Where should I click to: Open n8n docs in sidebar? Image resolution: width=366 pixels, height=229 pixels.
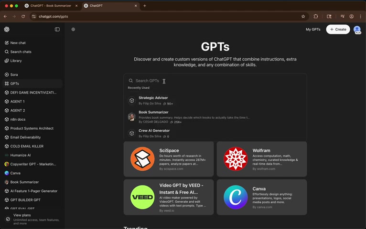pos(32,119)
